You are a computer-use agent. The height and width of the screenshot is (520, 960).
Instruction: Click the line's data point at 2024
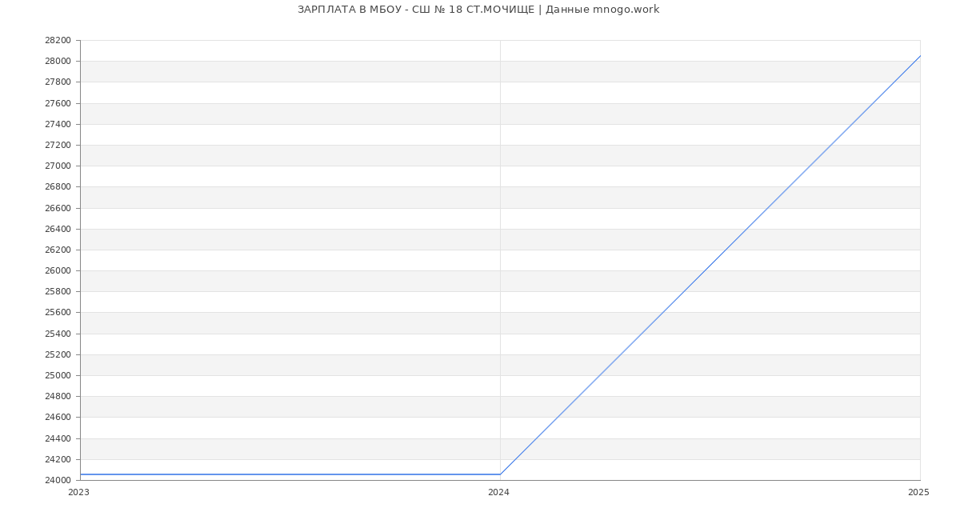click(500, 474)
